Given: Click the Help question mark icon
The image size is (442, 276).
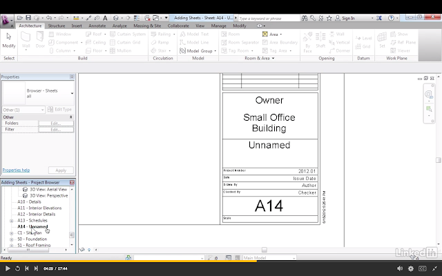Looking at the screenshot, I should [391, 18].
